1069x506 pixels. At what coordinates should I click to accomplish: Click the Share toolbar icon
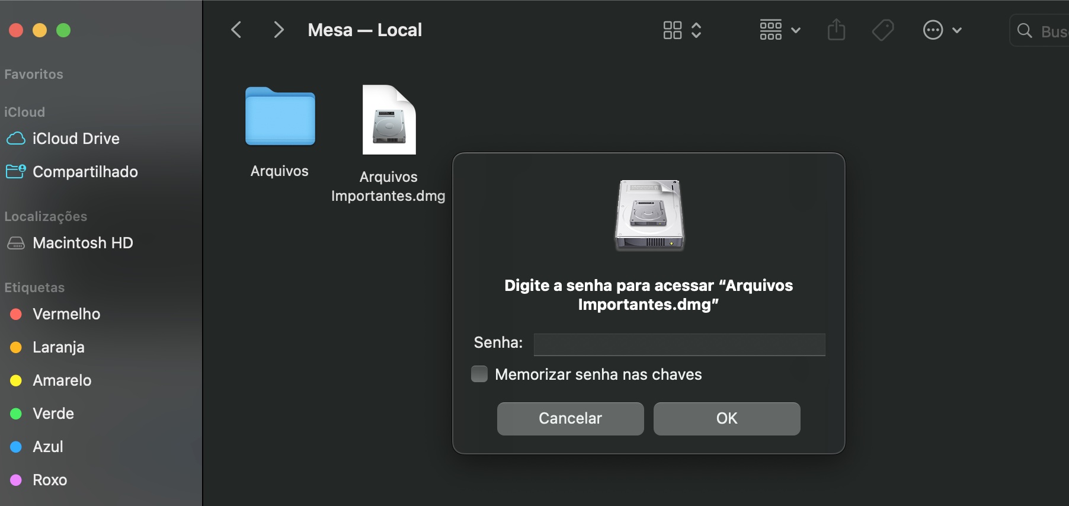coord(836,30)
